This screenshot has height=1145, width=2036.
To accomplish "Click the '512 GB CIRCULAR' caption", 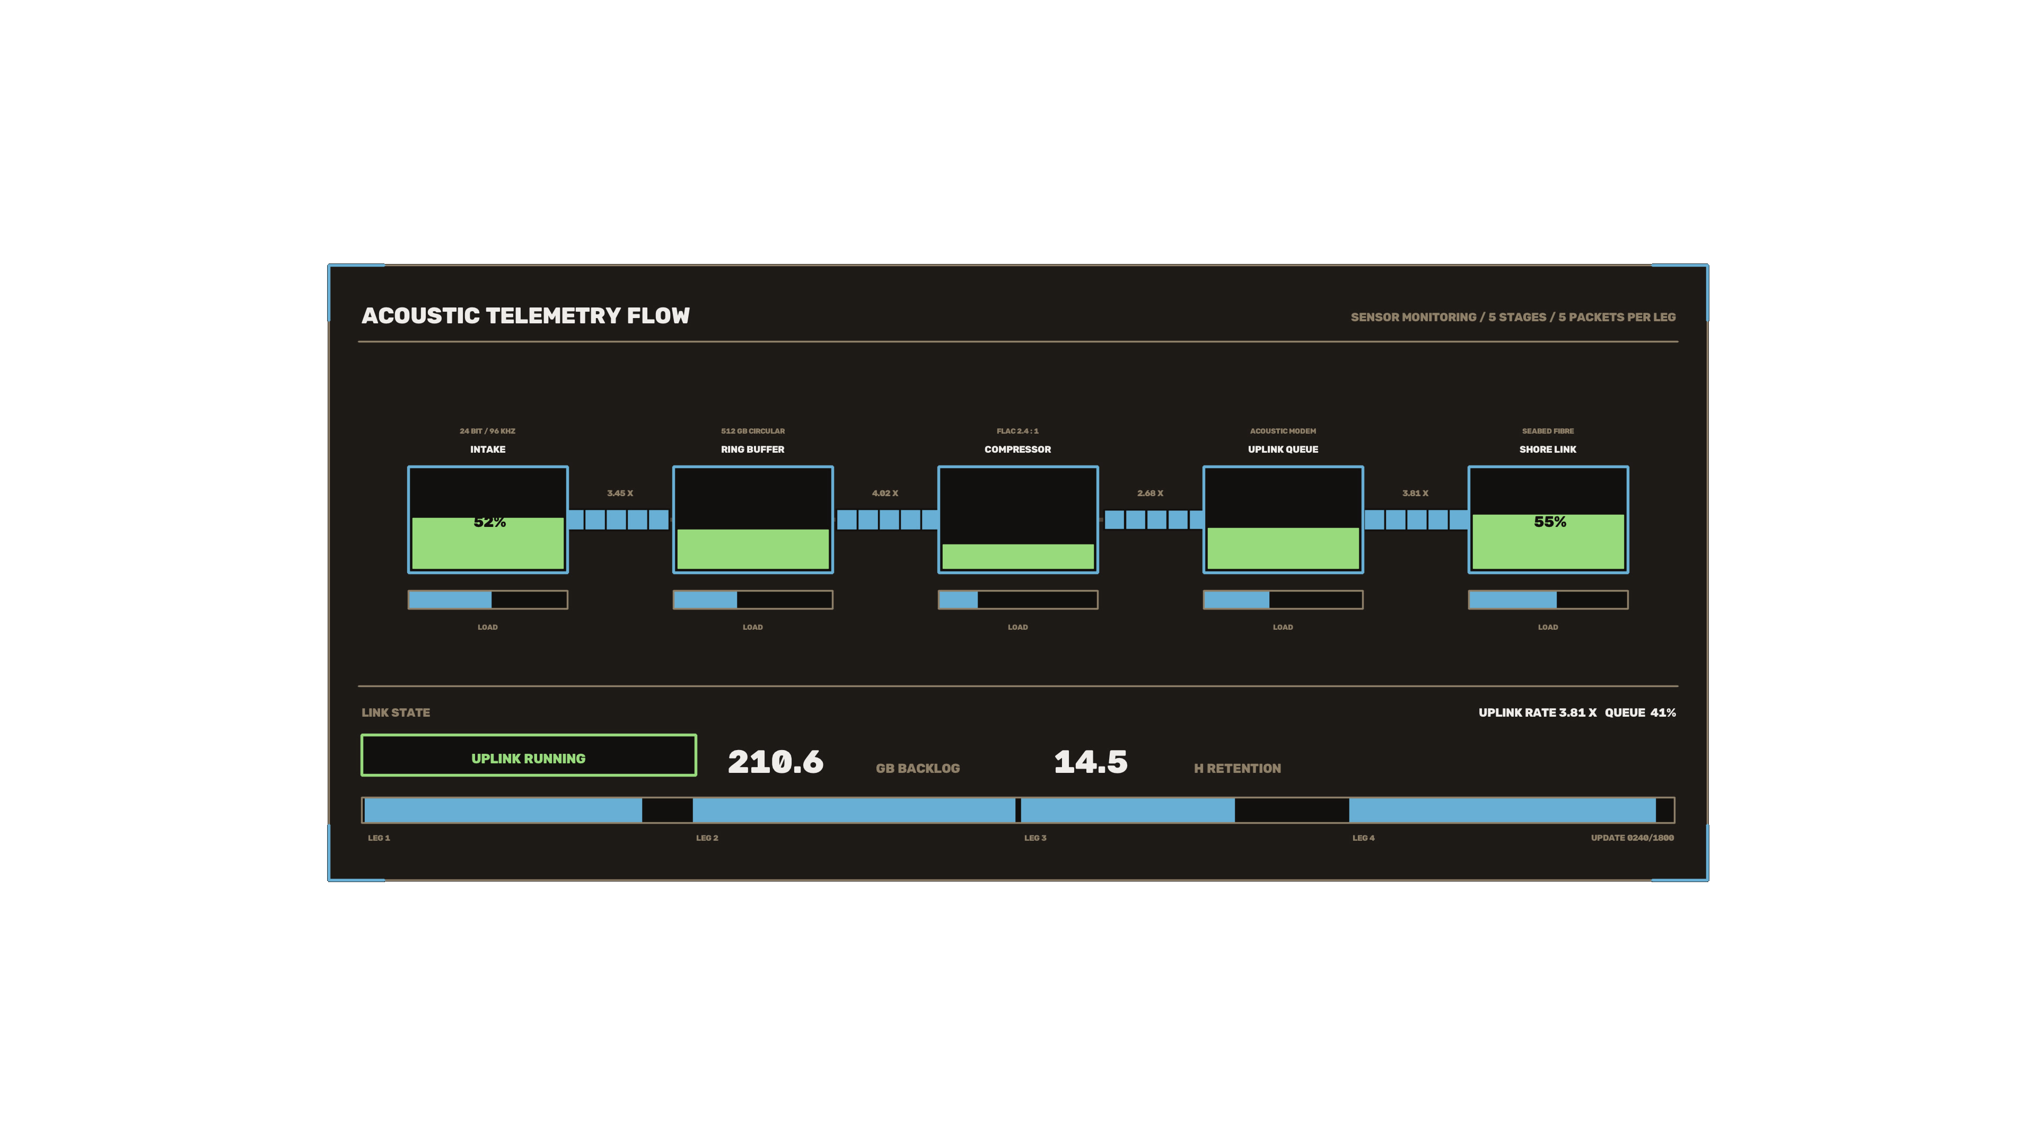I will click(x=752, y=430).
